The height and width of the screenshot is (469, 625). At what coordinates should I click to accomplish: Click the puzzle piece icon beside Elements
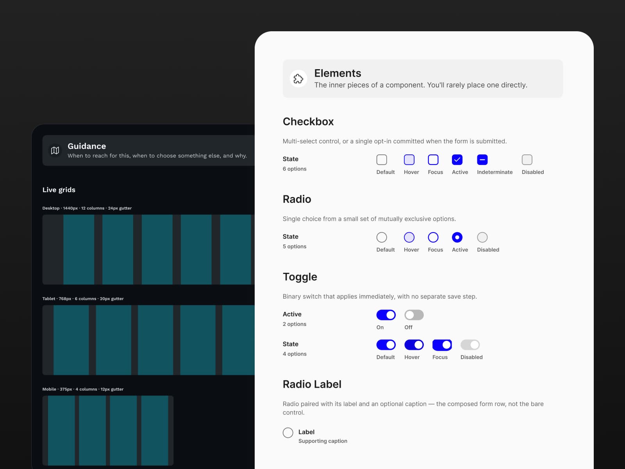coord(298,79)
